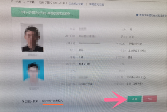Viewport: 167px width, 112px height.
Task: Click the 预计毕业日期 value 2021年07月01日
Action: click(x=86, y=84)
